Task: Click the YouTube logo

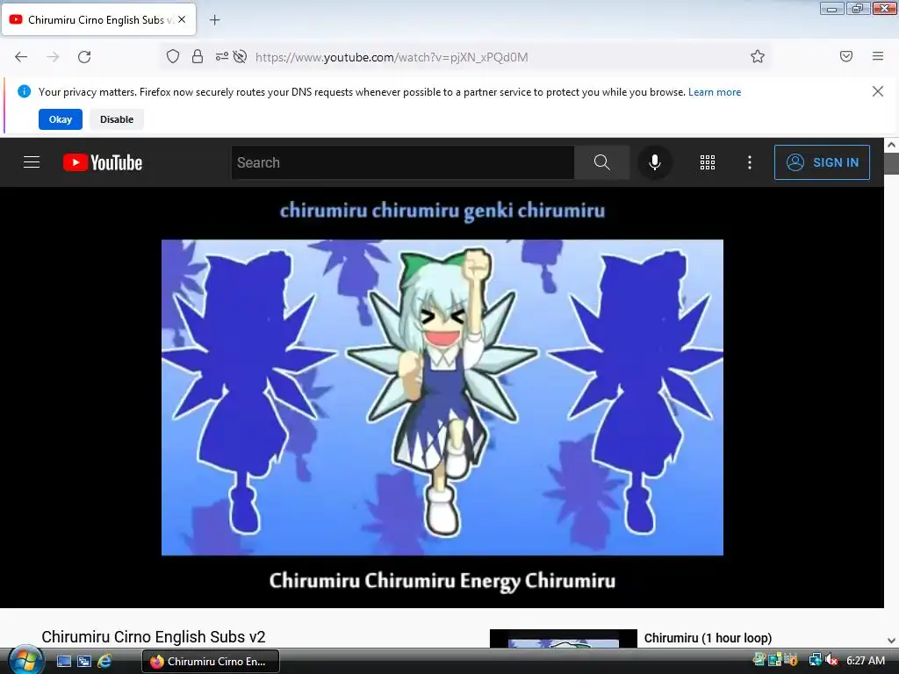Action: click(103, 162)
